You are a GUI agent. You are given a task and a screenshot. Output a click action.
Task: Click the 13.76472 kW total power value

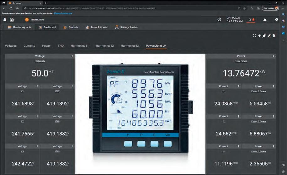click(x=244, y=73)
